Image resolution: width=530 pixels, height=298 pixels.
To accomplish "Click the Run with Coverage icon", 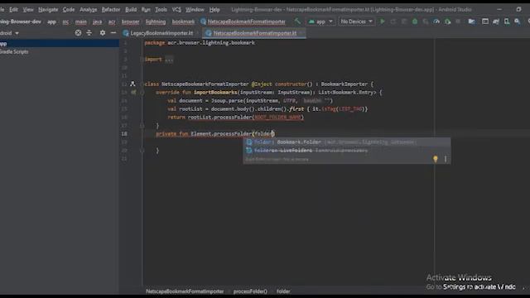I will click(x=426, y=22).
